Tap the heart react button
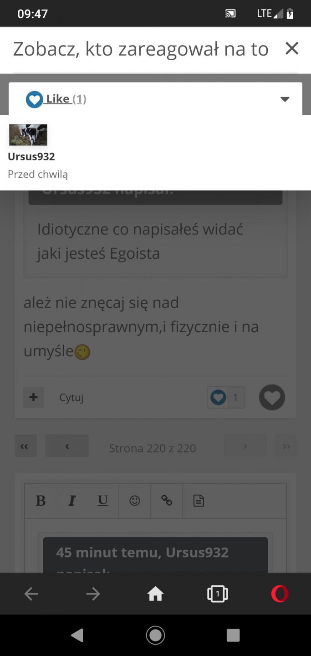This screenshot has height=656, width=311. click(x=272, y=398)
